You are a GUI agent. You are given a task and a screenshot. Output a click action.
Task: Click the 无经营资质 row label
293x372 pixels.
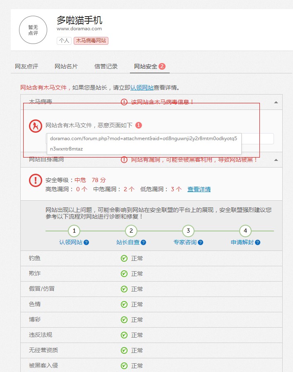click(x=43, y=350)
